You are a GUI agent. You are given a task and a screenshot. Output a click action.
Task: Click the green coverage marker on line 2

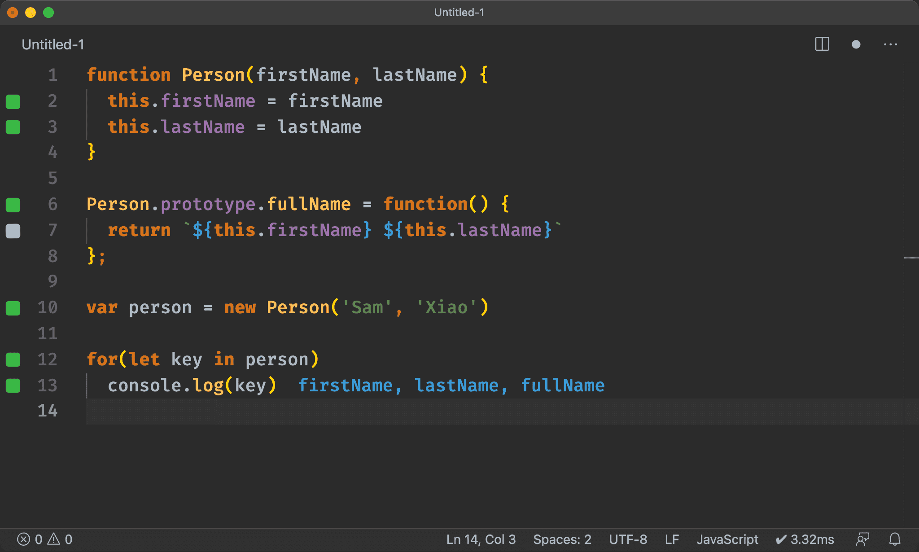point(13,101)
